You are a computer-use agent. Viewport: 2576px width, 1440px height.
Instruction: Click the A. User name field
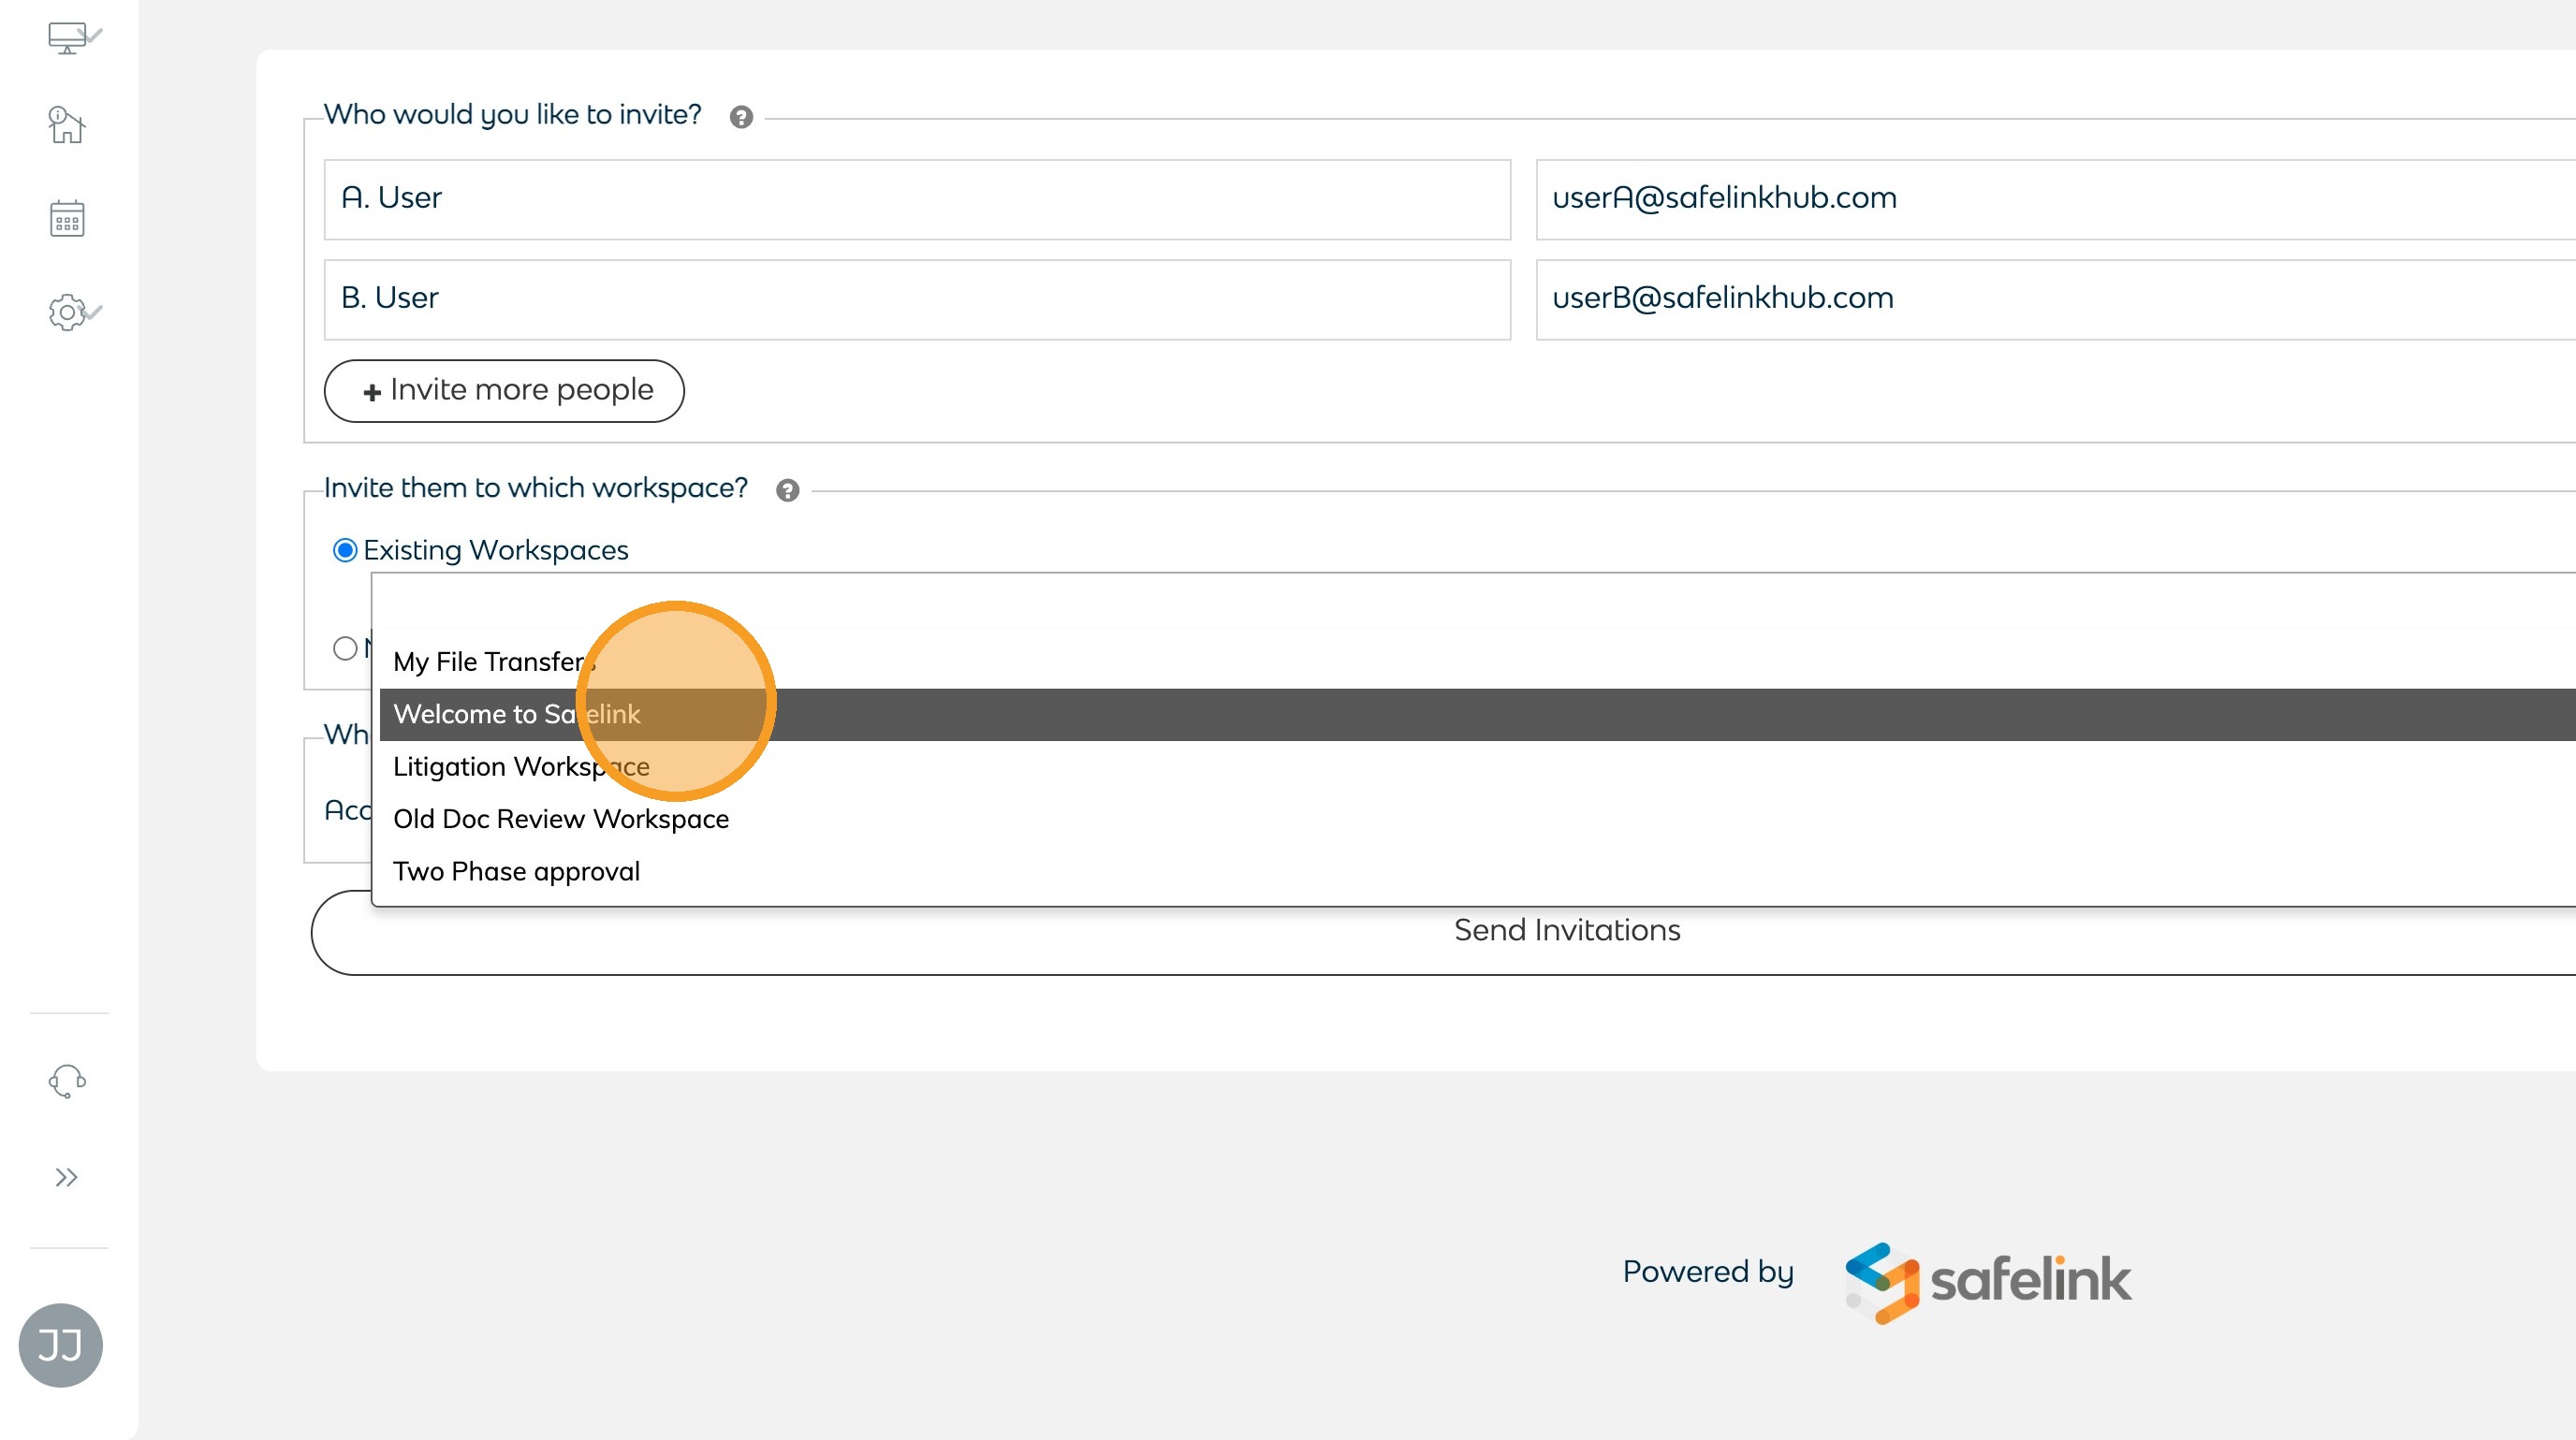(916, 199)
